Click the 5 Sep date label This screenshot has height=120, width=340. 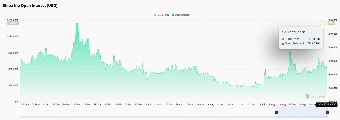(x=302, y=104)
